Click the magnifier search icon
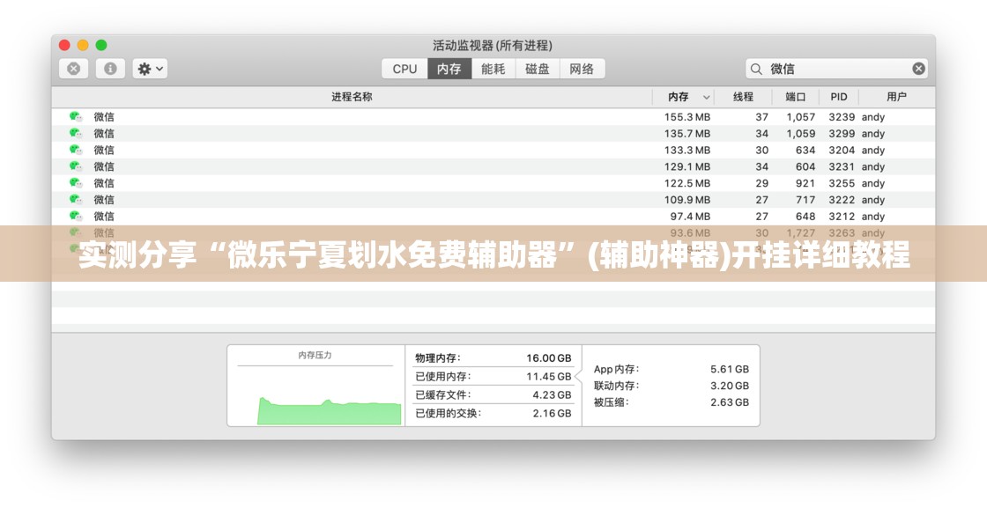The image size is (987, 508). click(x=757, y=69)
